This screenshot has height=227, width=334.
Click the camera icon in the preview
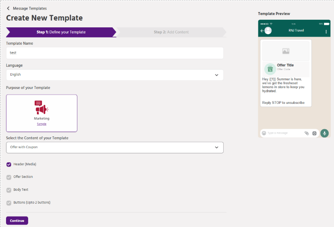315,133
